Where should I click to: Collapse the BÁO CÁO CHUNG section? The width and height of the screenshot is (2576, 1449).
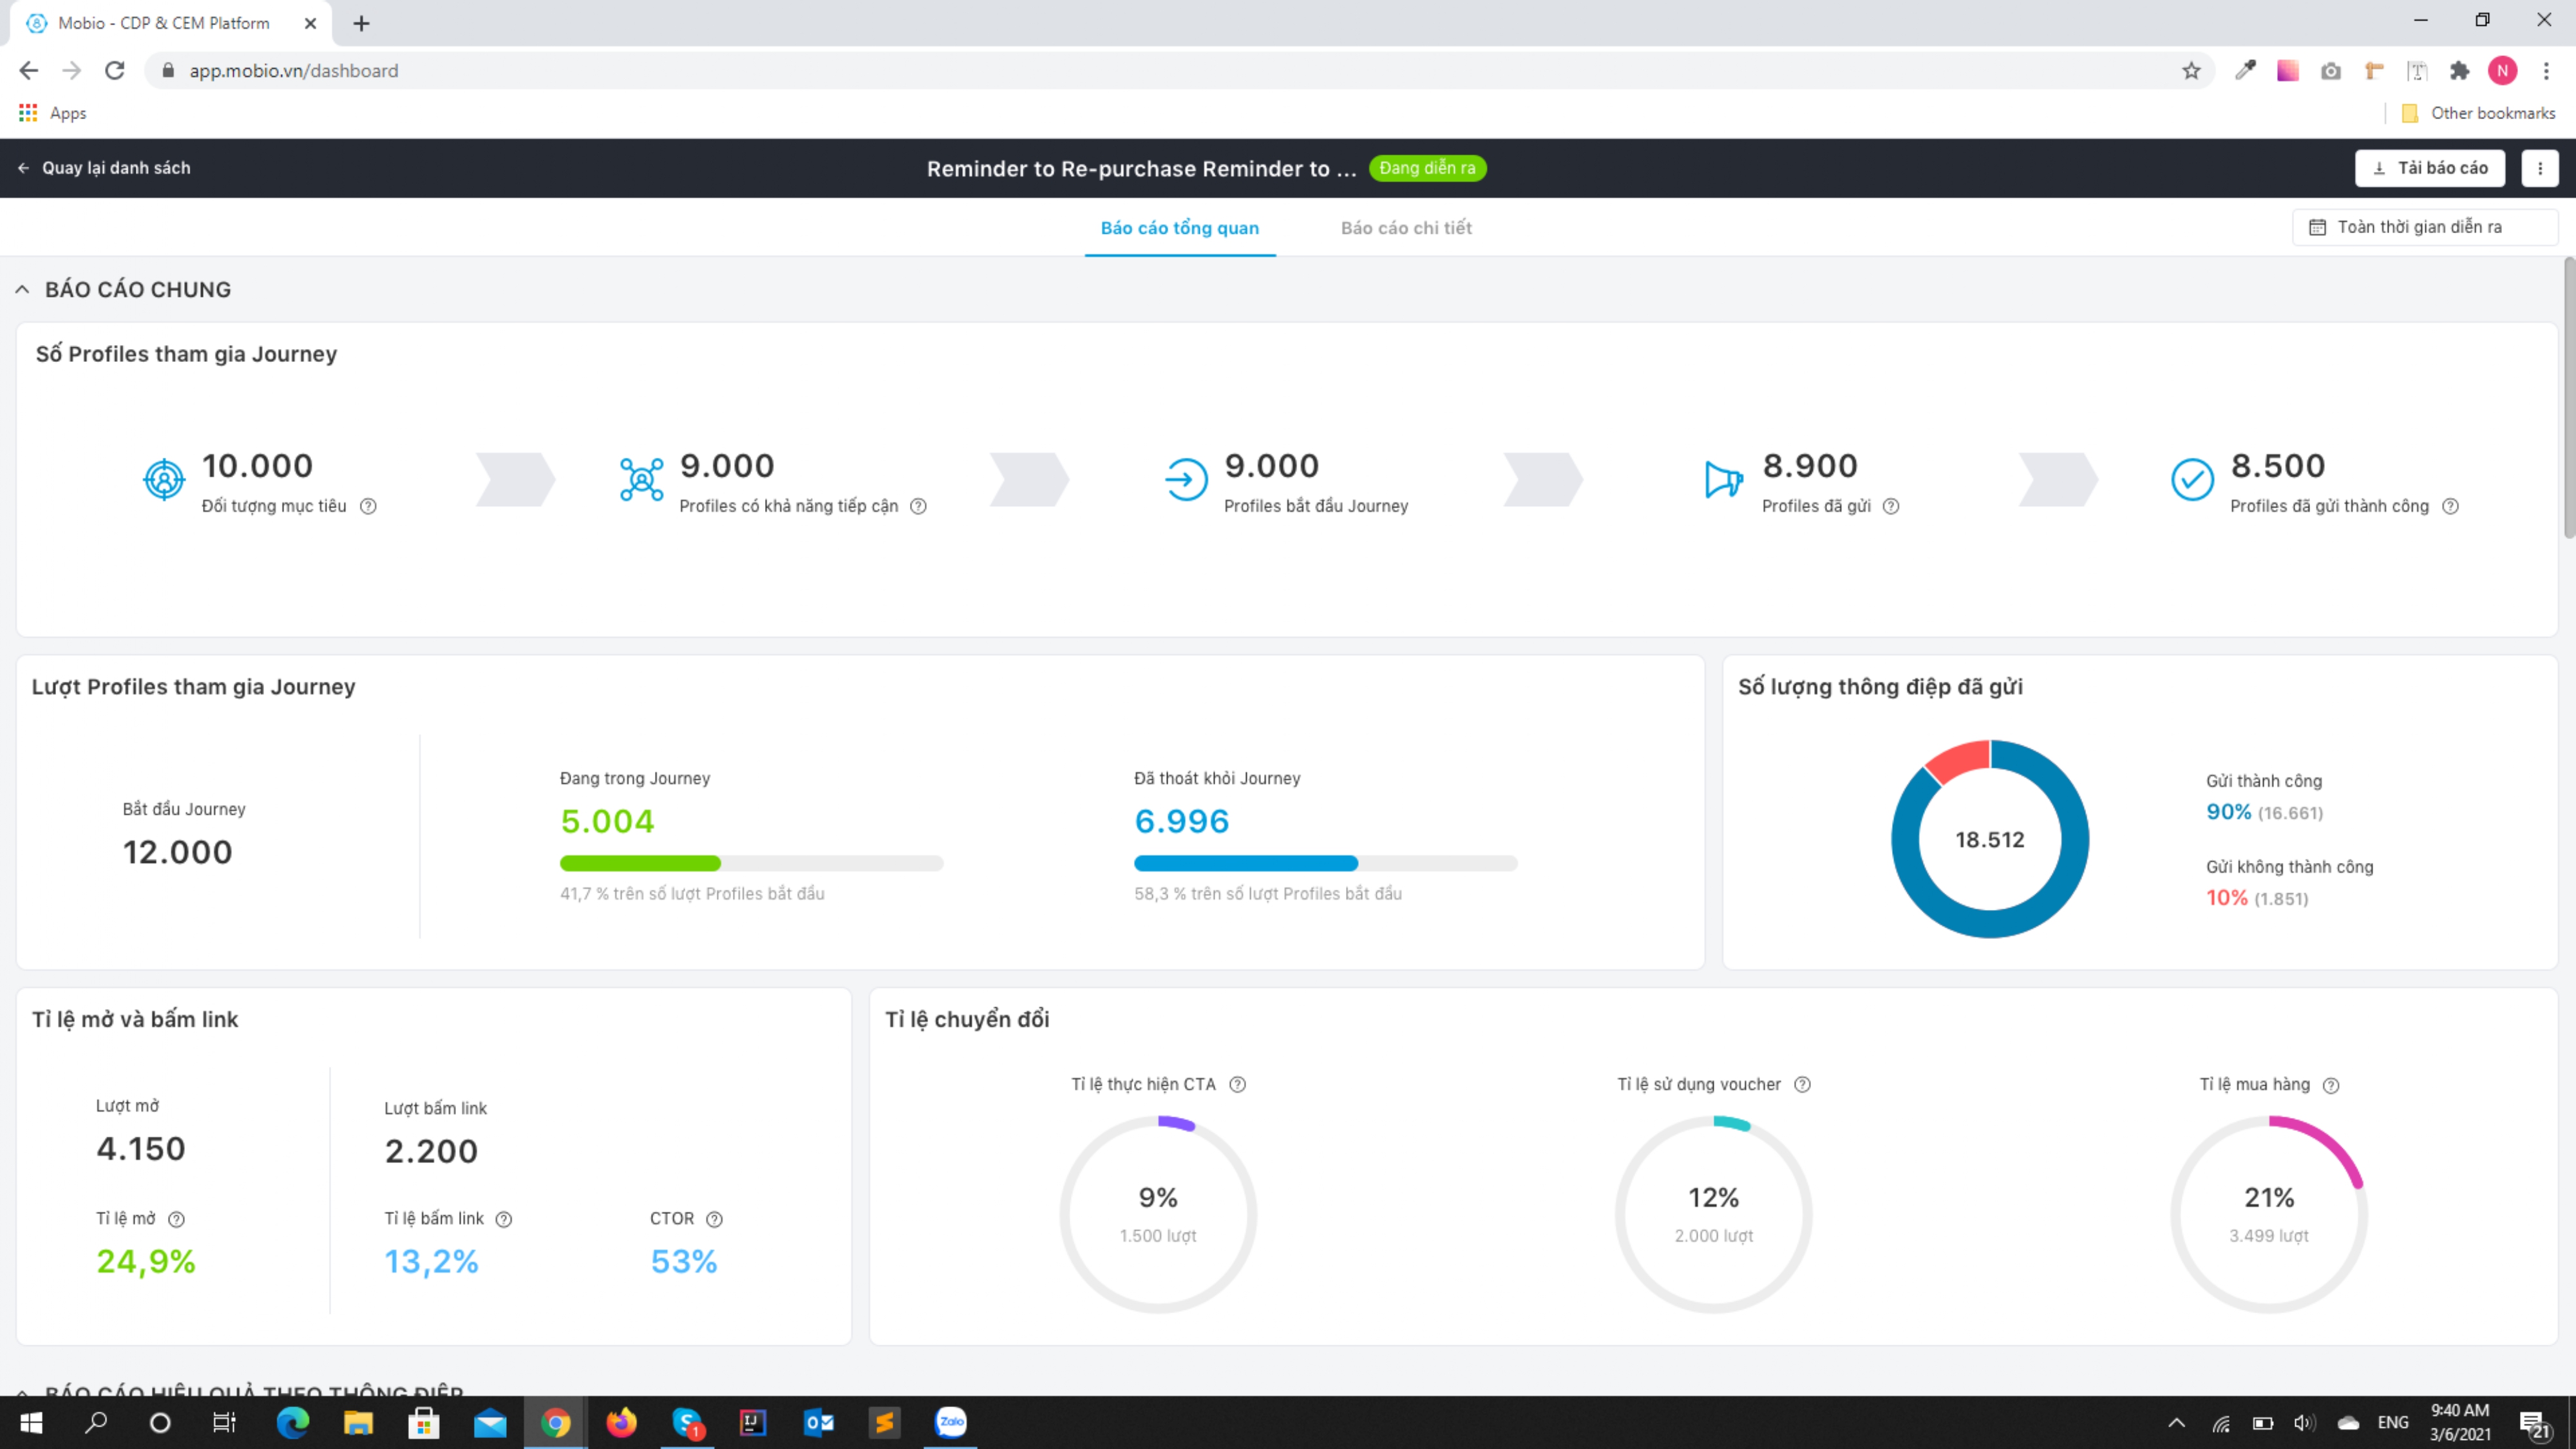[x=22, y=290]
